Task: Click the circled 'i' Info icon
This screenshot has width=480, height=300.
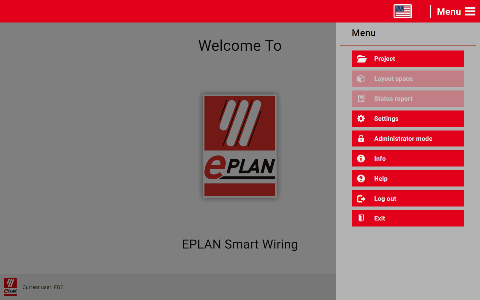Action: point(361,158)
